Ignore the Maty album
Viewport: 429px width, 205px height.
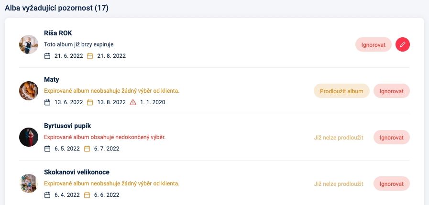[x=391, y=91]
